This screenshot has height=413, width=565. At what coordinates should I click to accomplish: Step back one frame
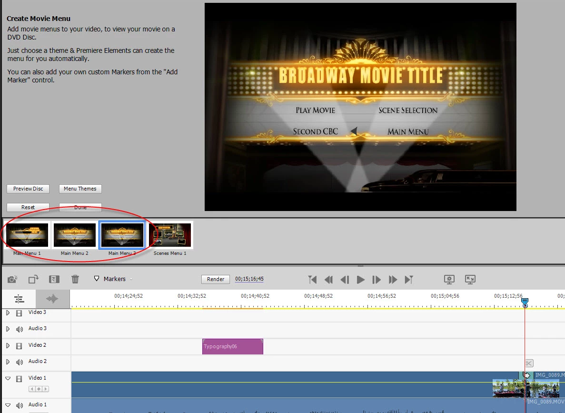(345, 280)
